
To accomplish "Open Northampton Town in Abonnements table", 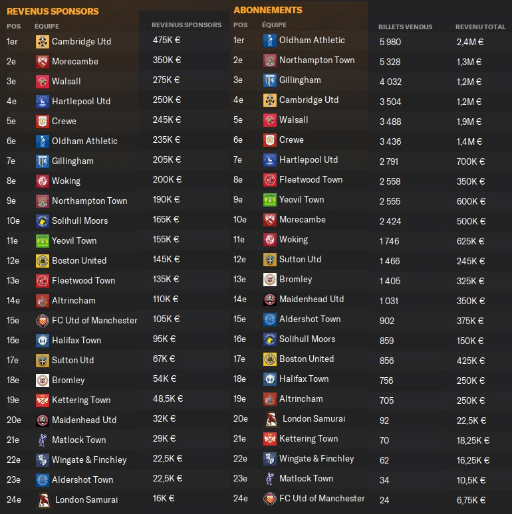I will tap(317, 60).
